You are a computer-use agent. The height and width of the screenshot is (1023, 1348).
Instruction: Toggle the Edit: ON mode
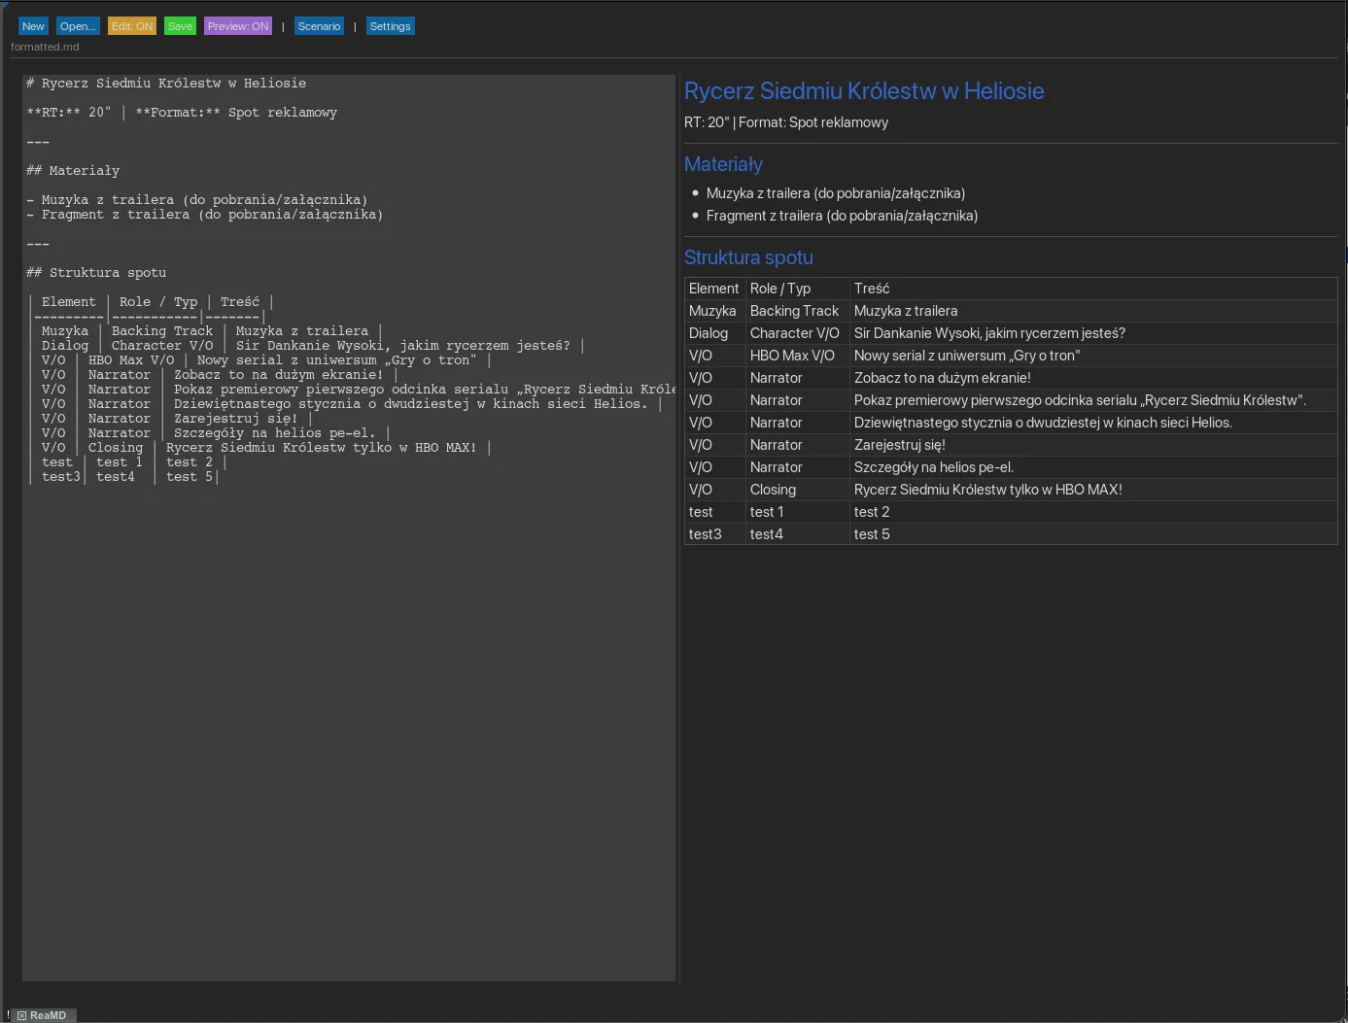(x=132, y=26)
